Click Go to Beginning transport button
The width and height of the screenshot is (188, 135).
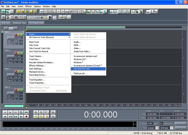(x=5, y=117)
